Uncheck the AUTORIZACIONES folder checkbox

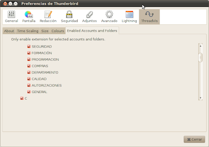[x=29, y=85]
